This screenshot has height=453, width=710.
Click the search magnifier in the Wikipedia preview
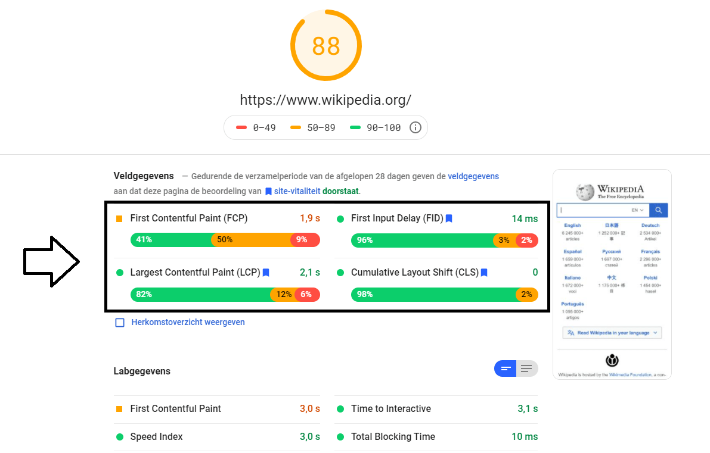coord(658,210)
